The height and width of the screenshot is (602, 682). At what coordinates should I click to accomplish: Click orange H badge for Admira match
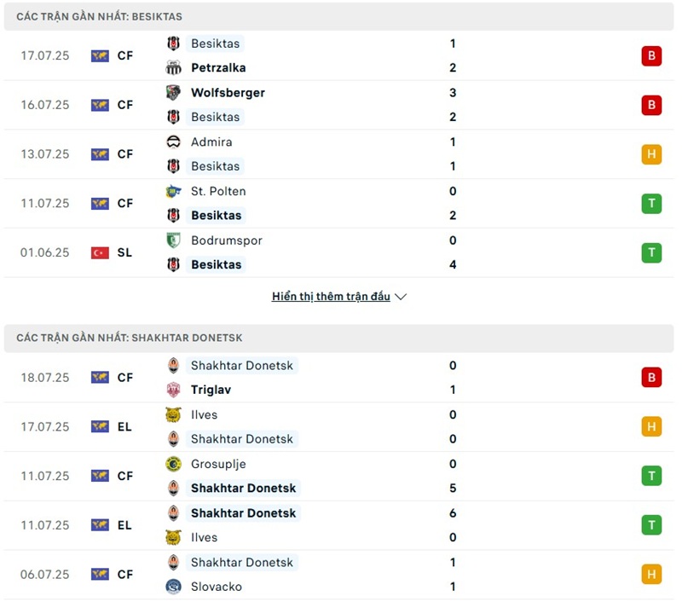[651, 154]
